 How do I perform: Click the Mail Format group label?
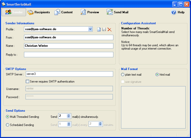point(129,69)
